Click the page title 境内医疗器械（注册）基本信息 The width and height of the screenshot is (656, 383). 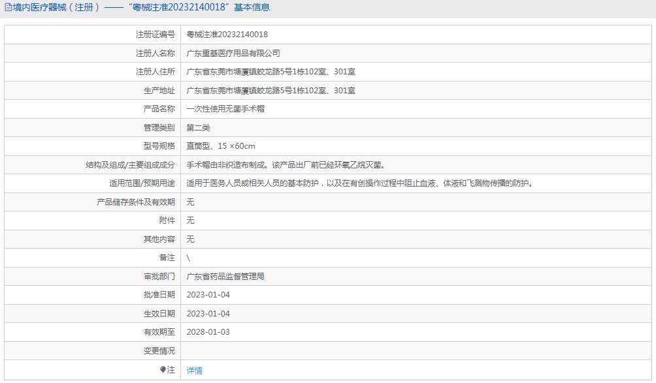(141, 8)
